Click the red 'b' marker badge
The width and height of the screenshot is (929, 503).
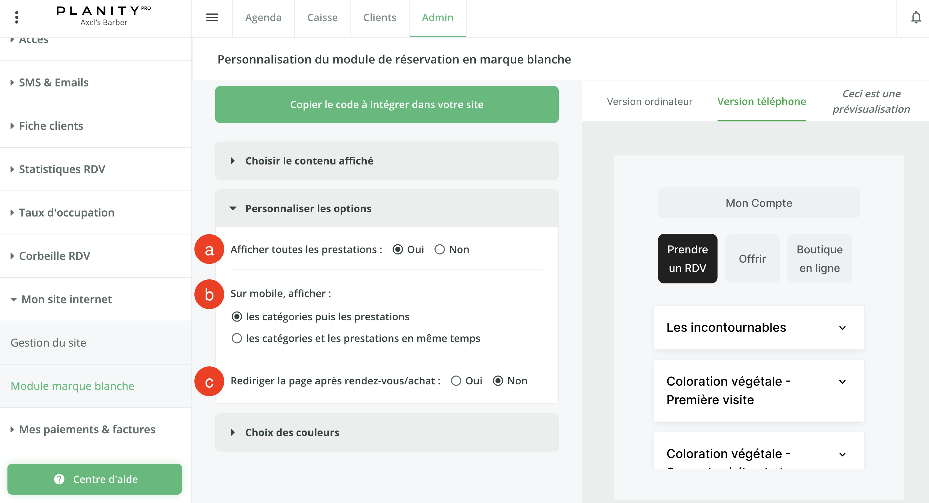click(209, 294)
